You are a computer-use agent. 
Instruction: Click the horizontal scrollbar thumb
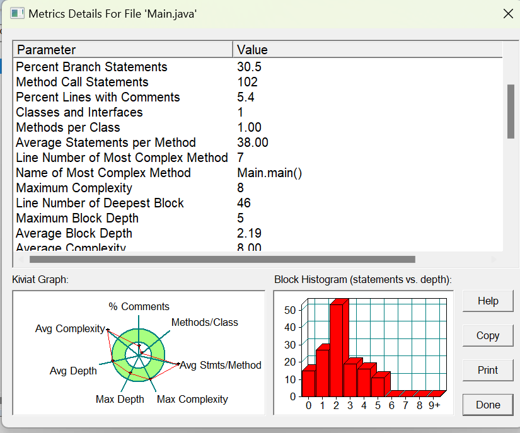222,259
